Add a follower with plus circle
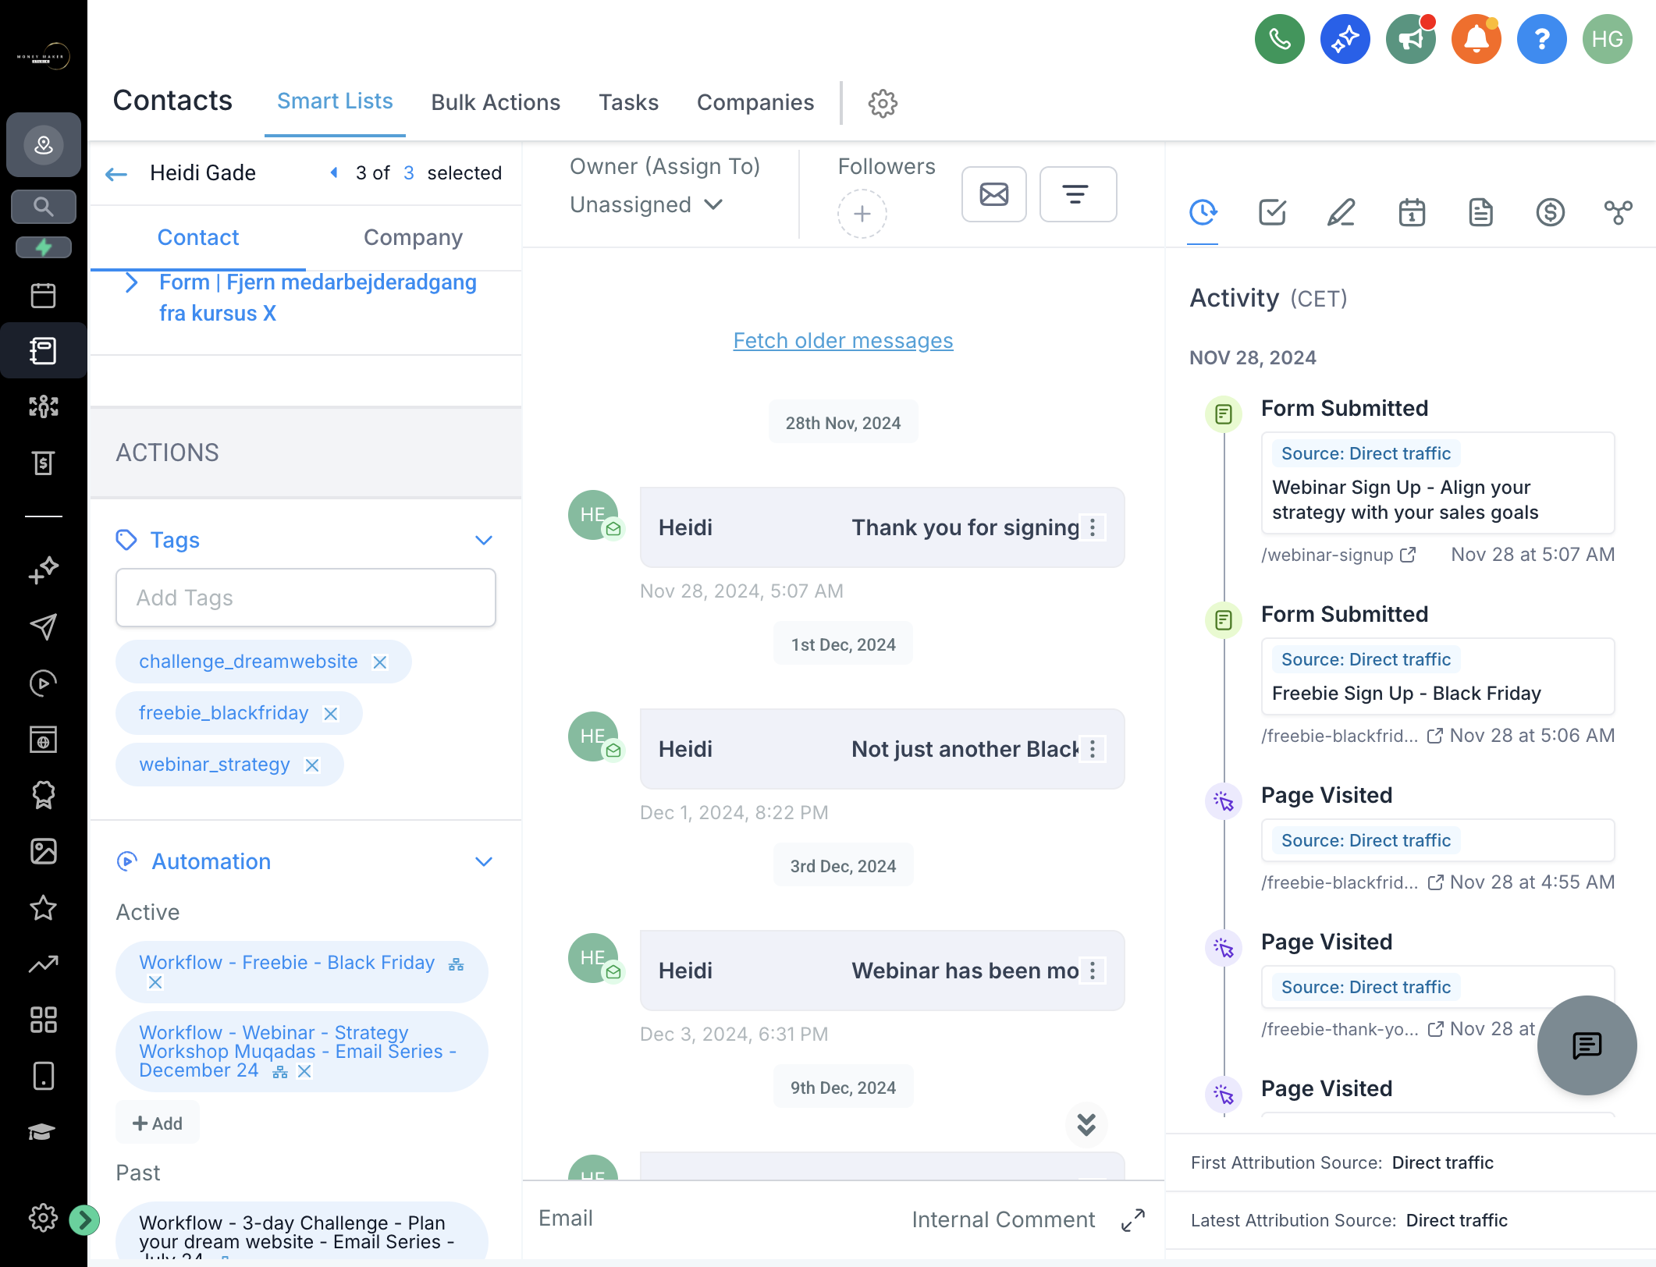Screen dimensions: 1656x1267 coord(862,214)
